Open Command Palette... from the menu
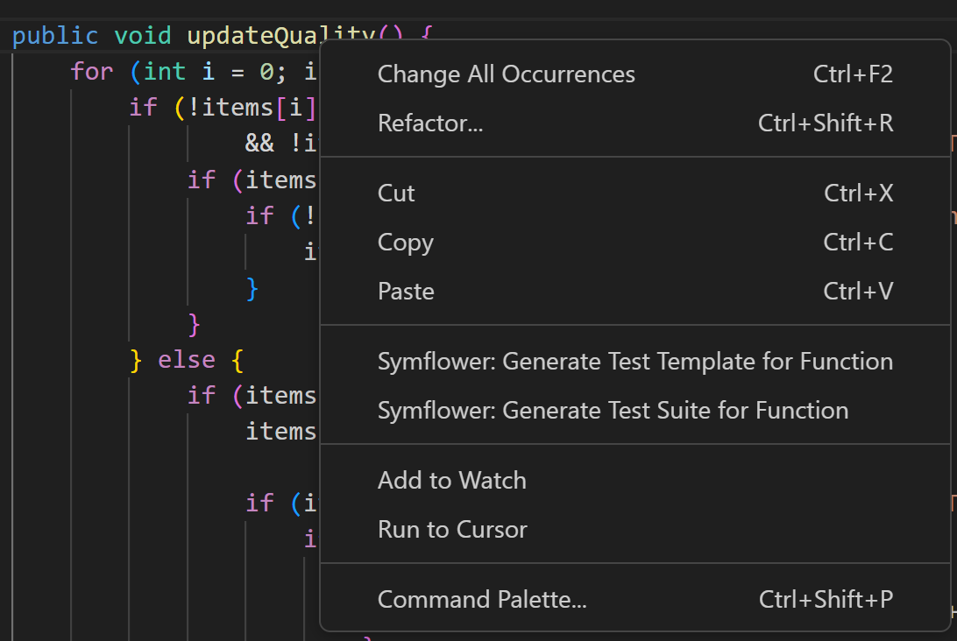The width and height of the screenshot is (957, 641). pyautogui.click(x=634, y=600)
